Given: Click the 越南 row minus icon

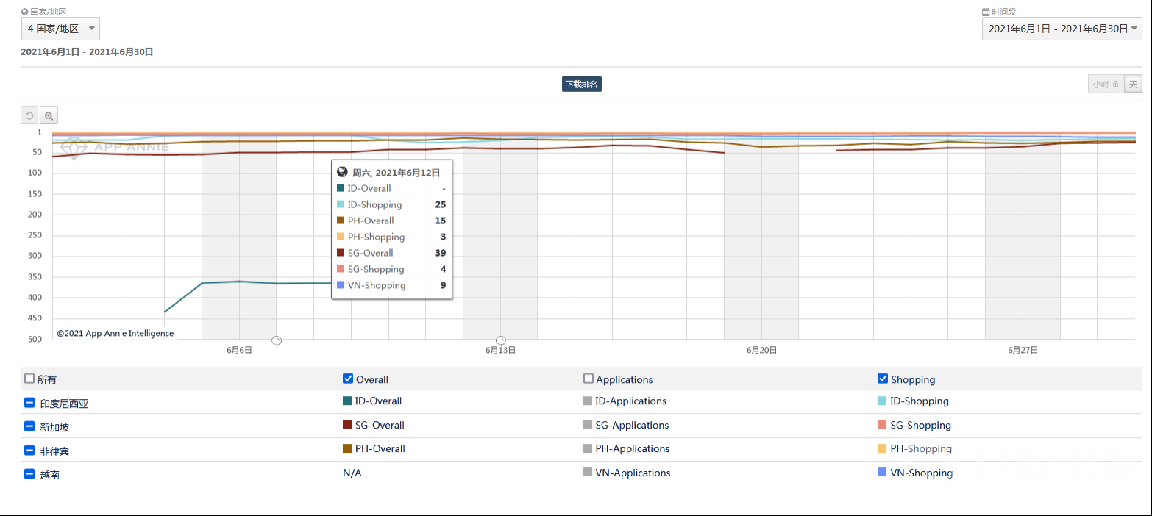Looking at the screenshot, I should click(29, 474).
